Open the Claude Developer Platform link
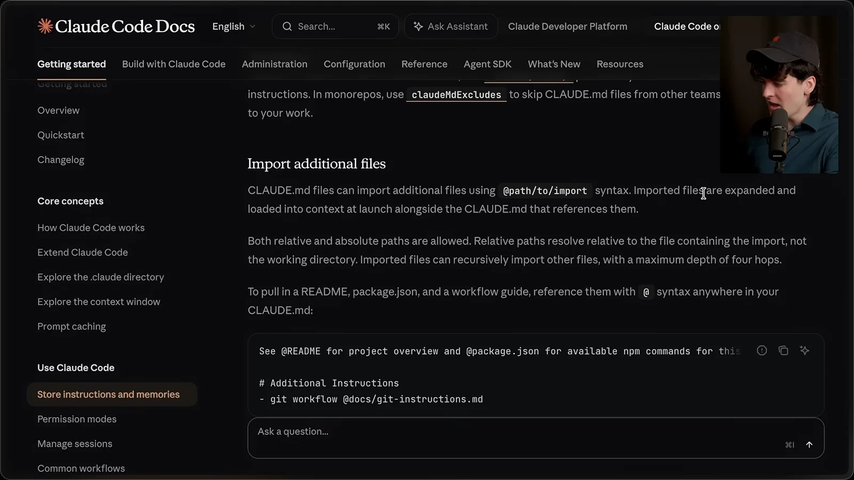The image size is (854, 480). tap(567, 27)
